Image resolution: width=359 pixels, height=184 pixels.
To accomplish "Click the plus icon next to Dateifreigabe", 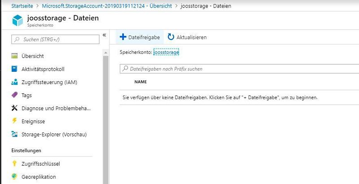I will coord(123,37).
